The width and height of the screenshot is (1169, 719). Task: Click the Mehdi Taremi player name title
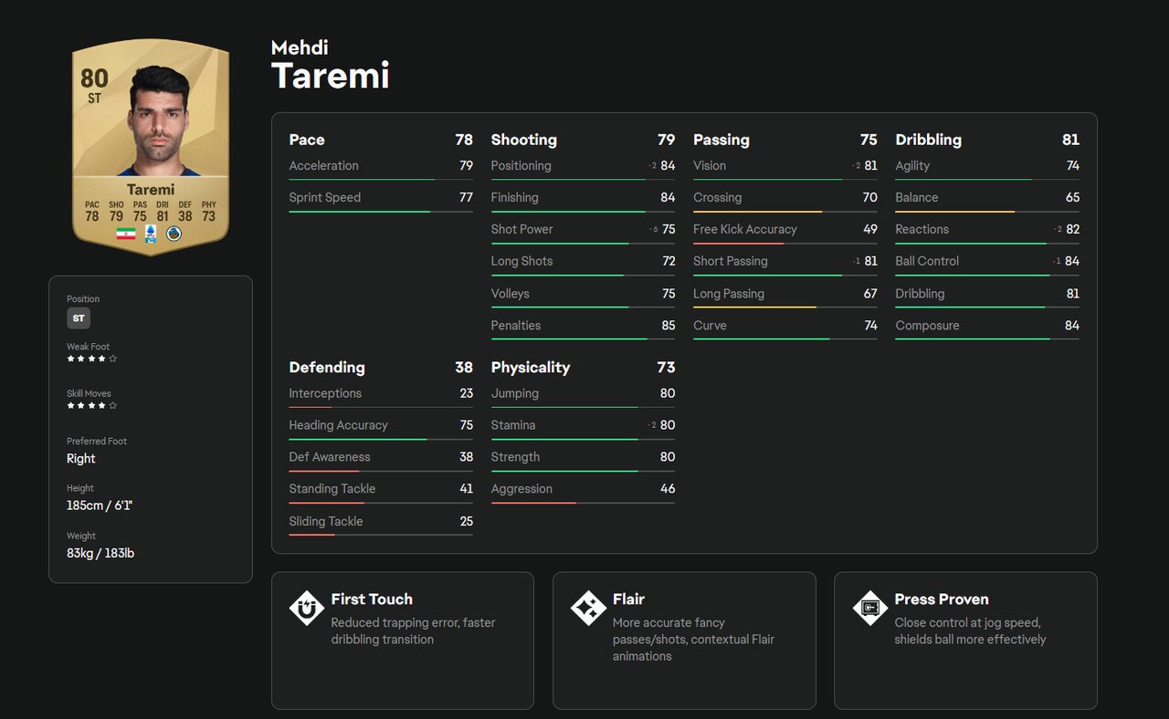(330, 66)
